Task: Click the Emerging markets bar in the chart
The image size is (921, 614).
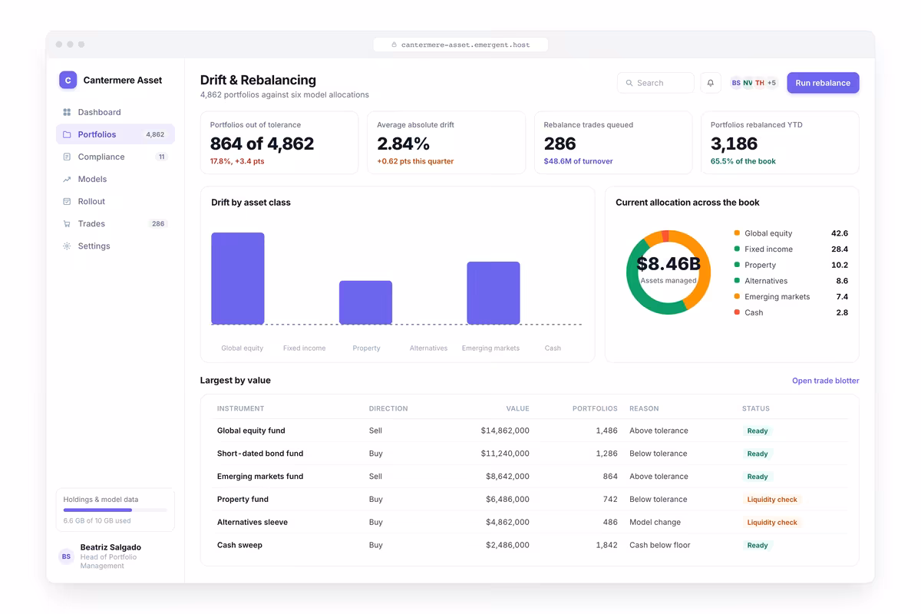Action: pos(494,293)
